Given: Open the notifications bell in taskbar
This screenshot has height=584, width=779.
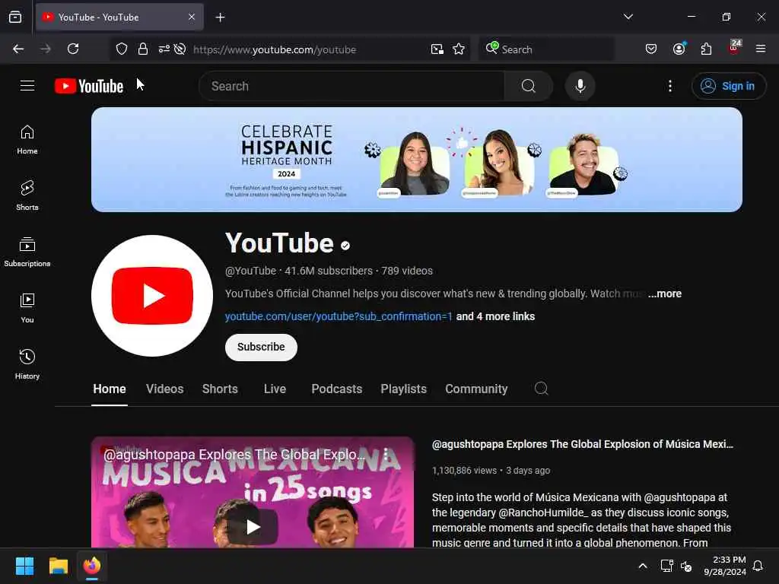Looking at the screenshot, I should pos(758,566).
